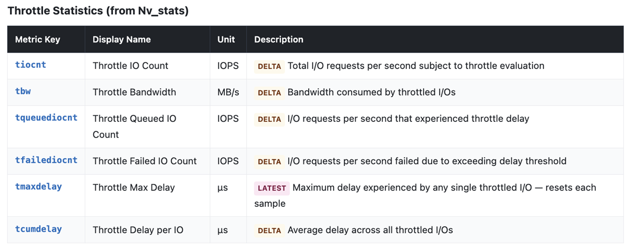Click the Display Name column header
This screenshot has width=631, height=250.
click(x=121, y=39)
